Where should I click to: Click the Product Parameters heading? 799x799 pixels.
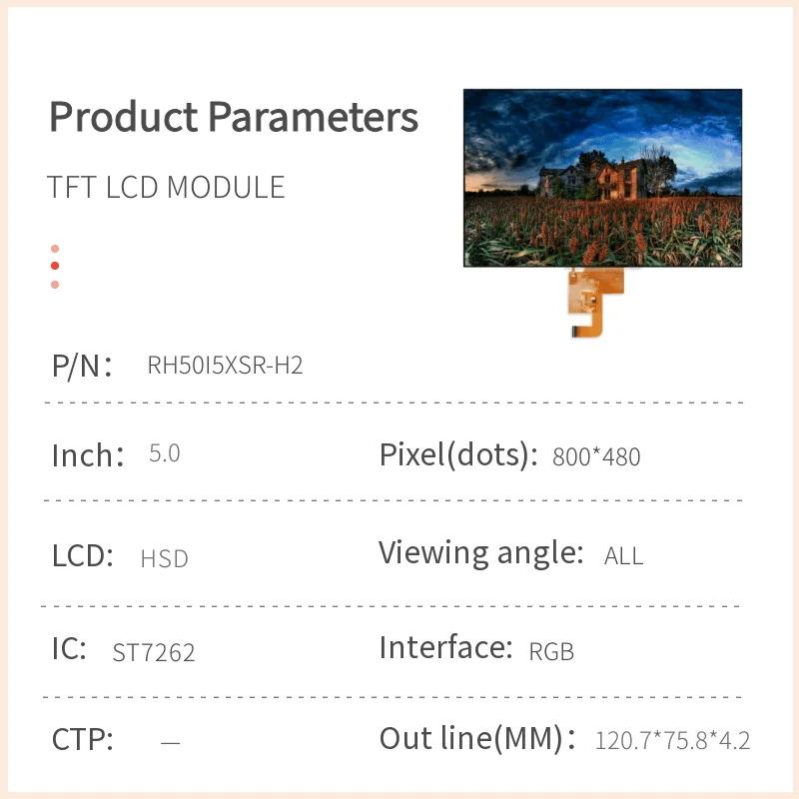click(x=234, y=117)
